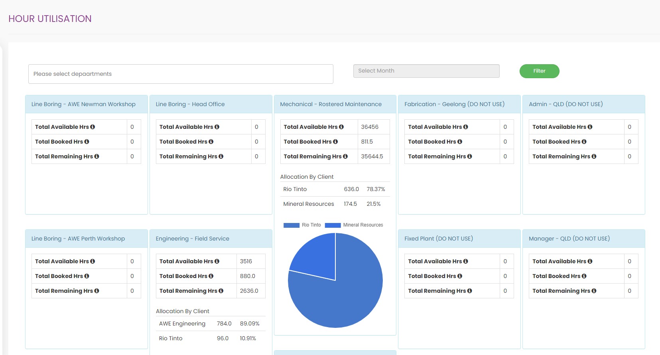Click the 2636.0 remaining hours value
This screenshot has height=355, width=660.
[249, 291]
